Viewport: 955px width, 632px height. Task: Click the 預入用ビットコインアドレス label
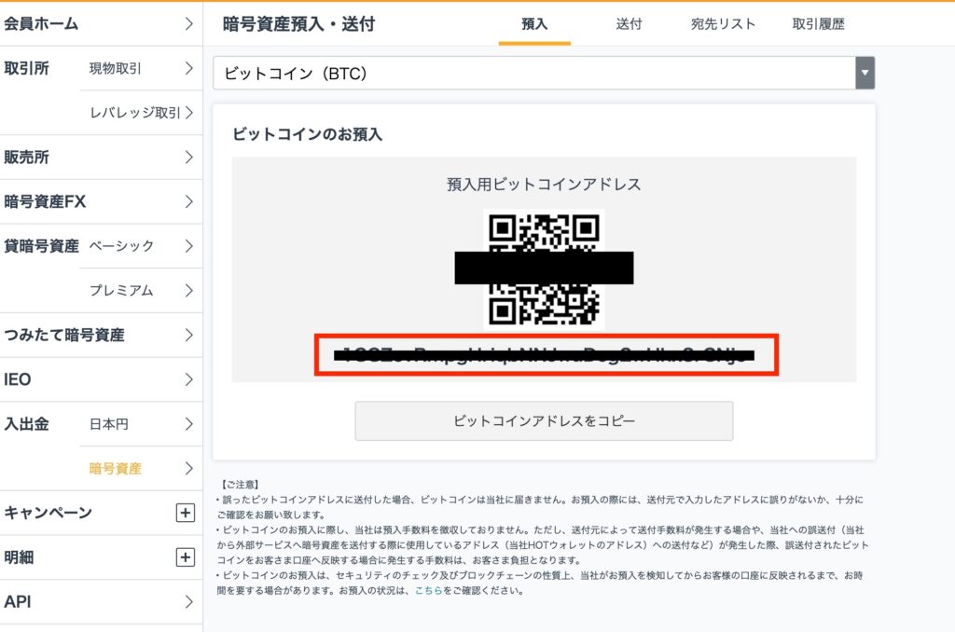(x=544, y=185)
